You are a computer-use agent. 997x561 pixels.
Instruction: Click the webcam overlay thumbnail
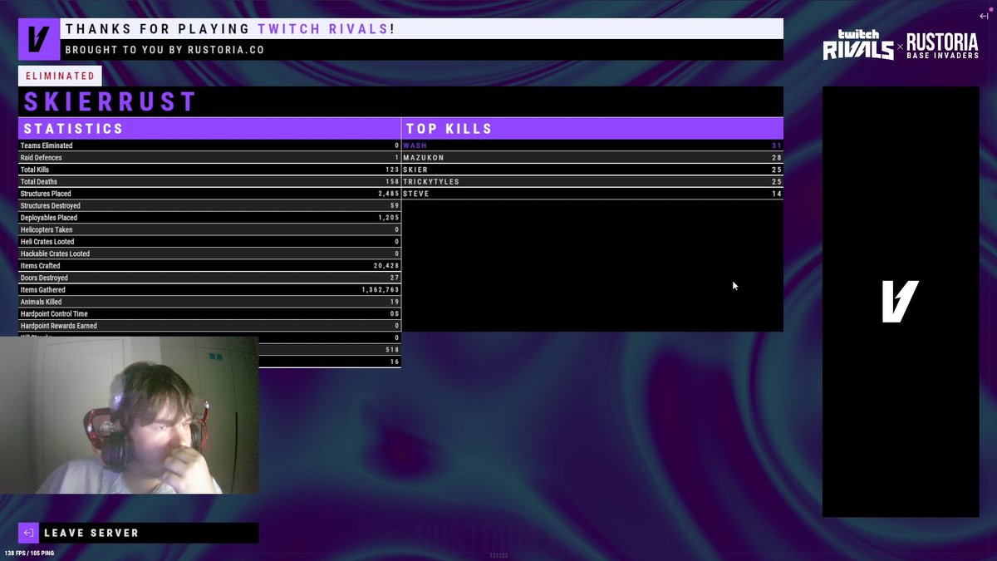click(x=129, y=415)
